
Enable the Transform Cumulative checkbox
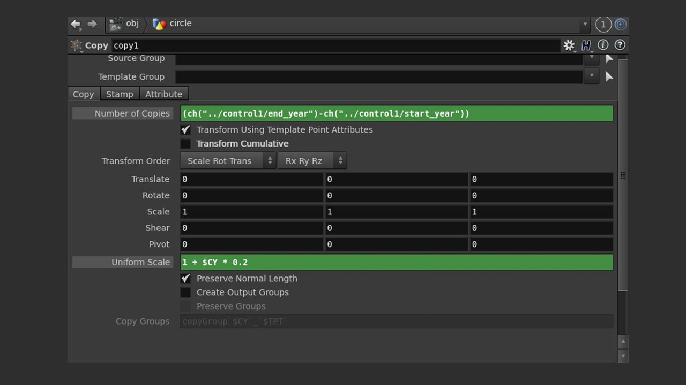[185, 144]
